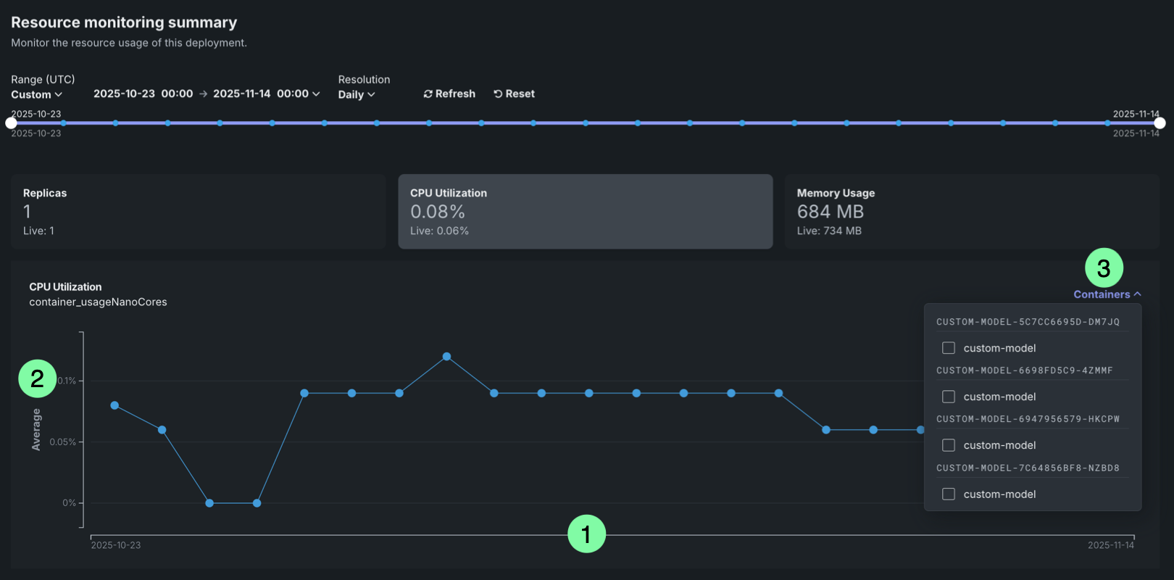Click the arrow between start and end dates
The image size is (1174, 580).
point(203,94)
